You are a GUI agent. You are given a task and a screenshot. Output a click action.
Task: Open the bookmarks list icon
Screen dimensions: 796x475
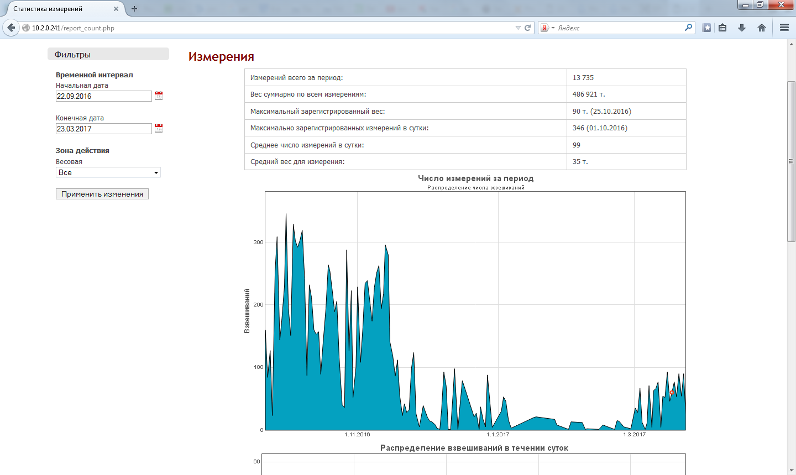pyautogui.click(x=722, y=28)
